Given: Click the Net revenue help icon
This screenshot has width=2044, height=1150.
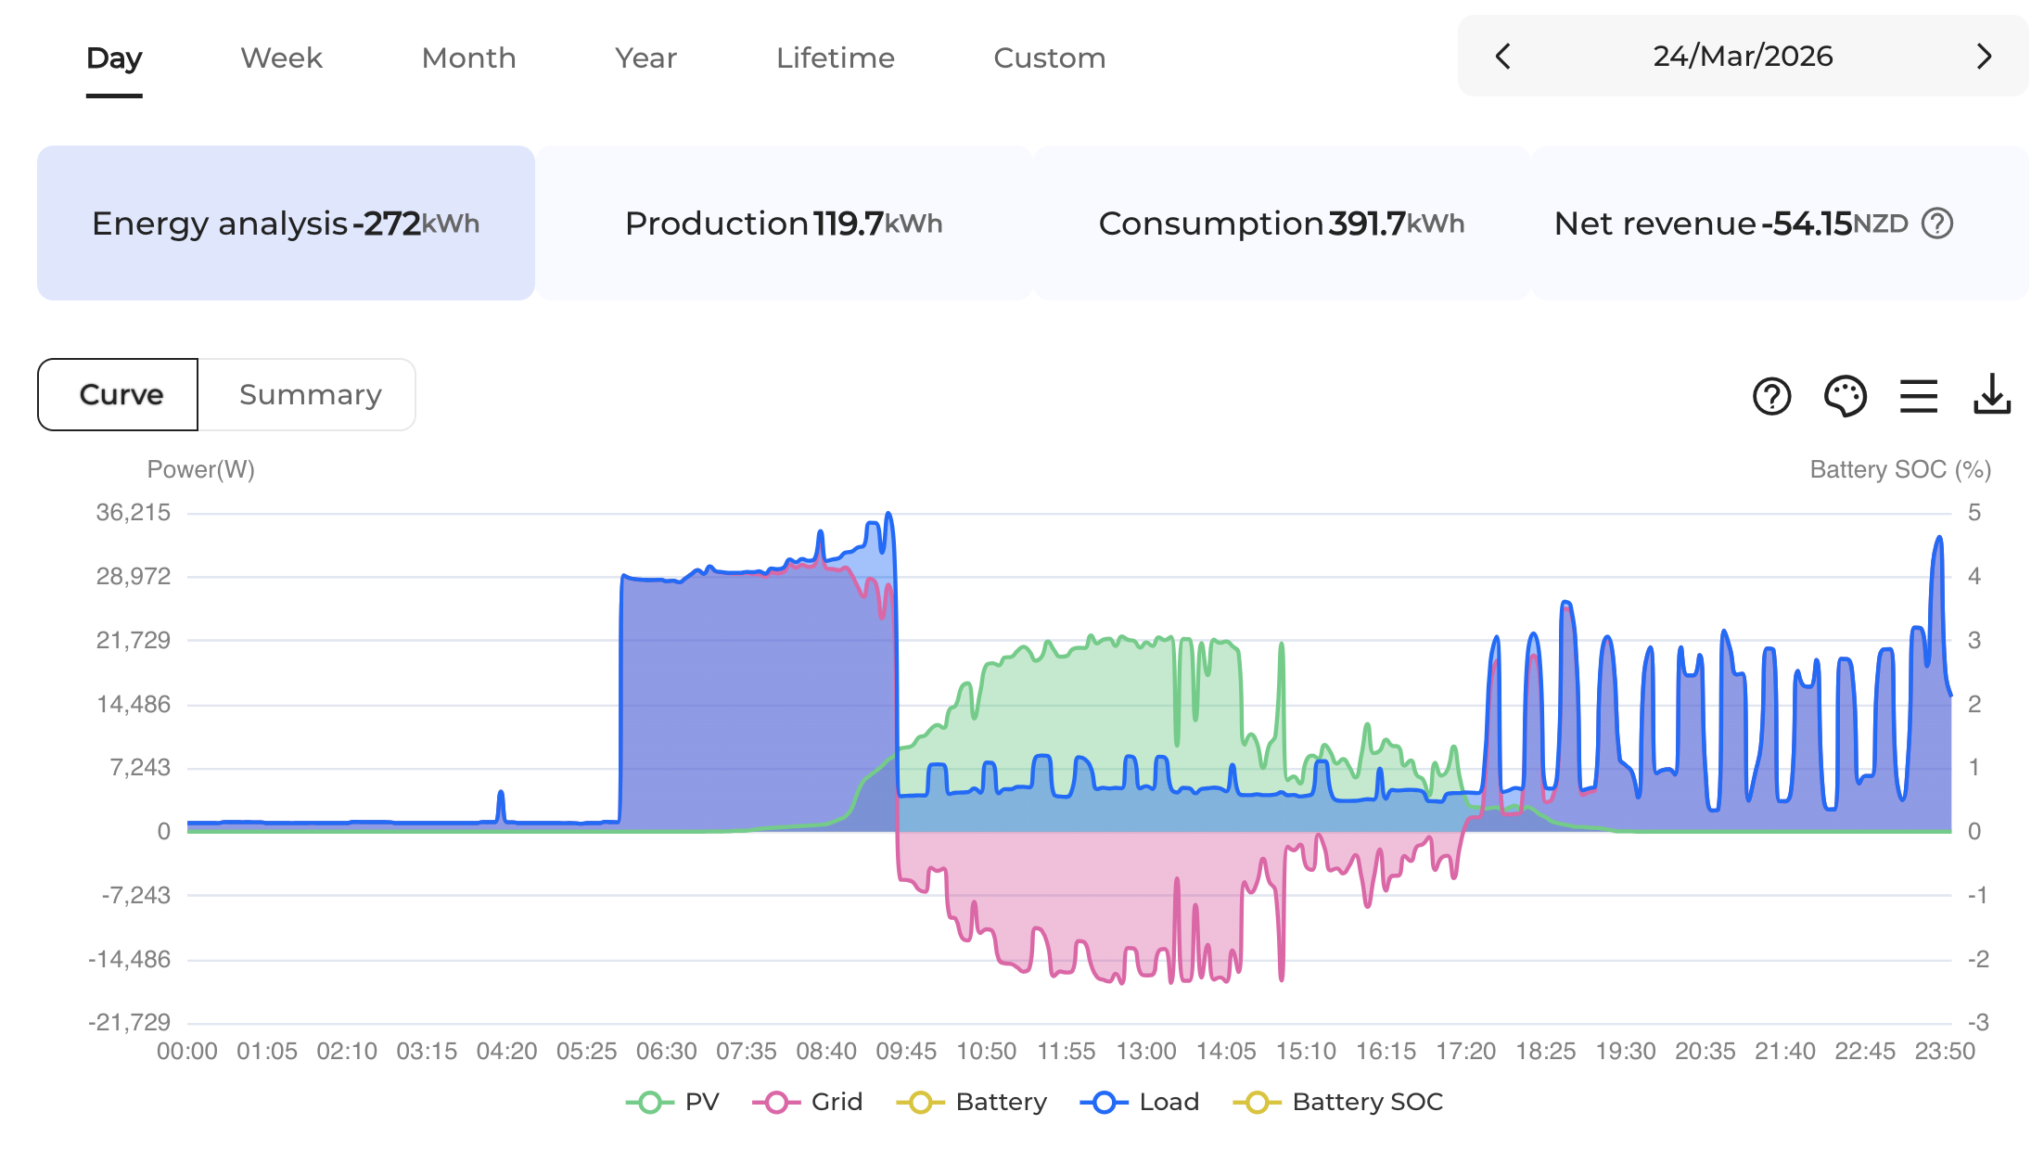Looking at the screenshot, I should (1937, 224).
